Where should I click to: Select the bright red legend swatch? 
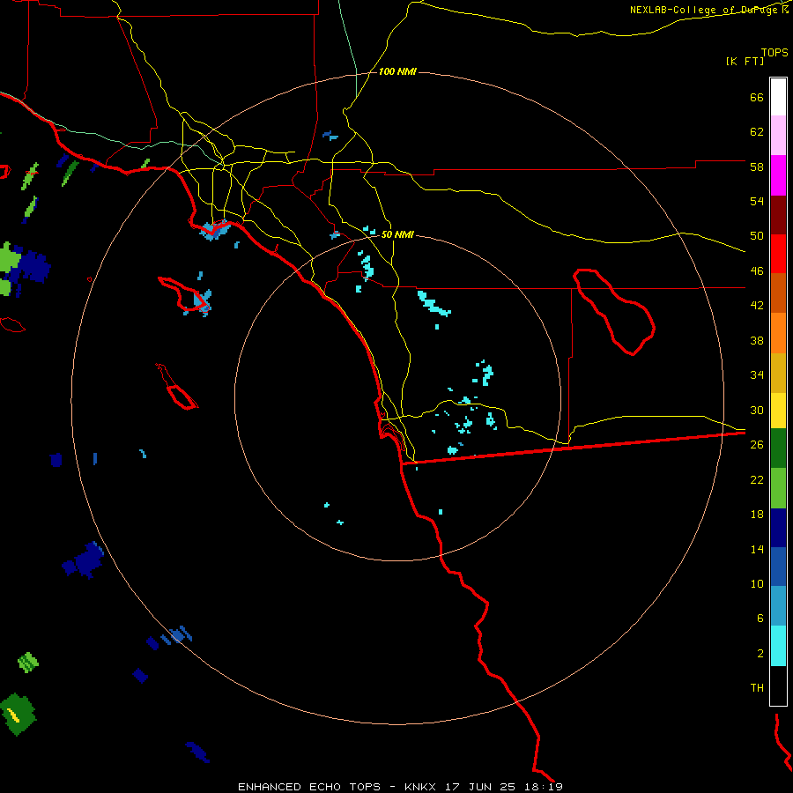(x=778, y=254)
